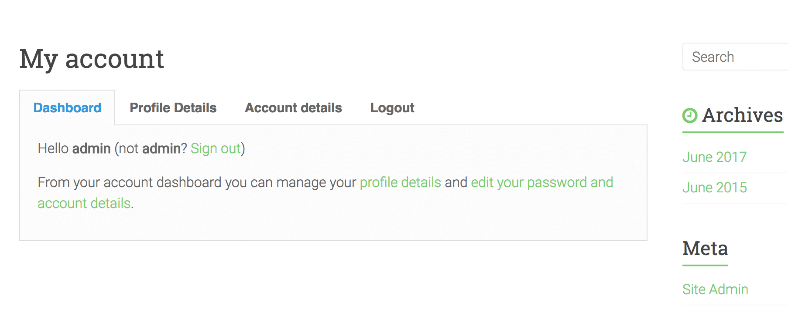This screenshot has width=788, height=309.
Task: Focus the Search input field
Action: [735, 57]
